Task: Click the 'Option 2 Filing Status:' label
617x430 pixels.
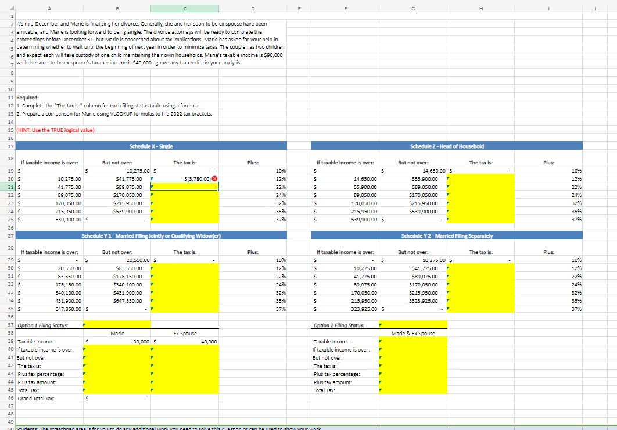Action: [339, 325]
